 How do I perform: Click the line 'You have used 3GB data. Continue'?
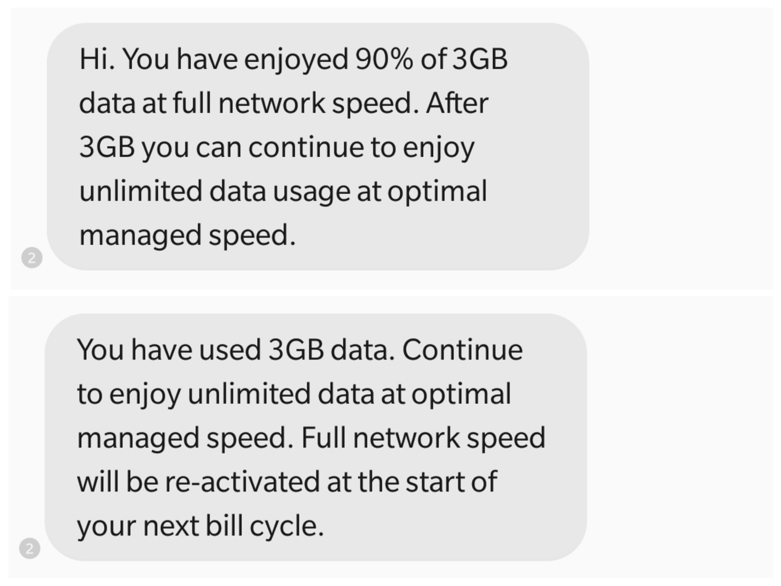tap(300, 350)
